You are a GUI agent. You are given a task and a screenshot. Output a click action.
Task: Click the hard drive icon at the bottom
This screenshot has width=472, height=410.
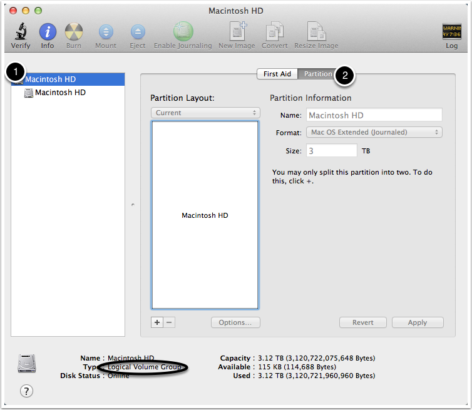27,363
